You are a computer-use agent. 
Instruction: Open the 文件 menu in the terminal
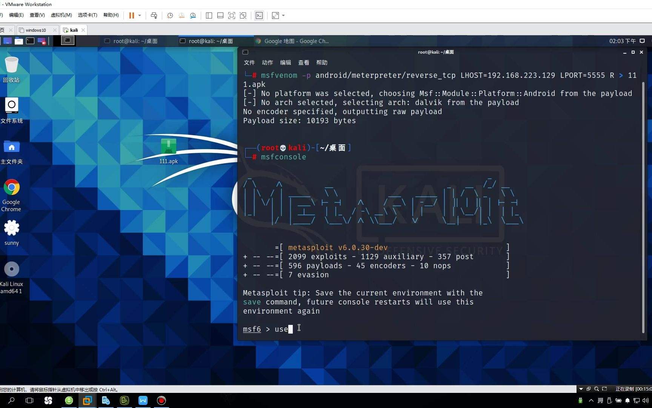[x=249, y=62]
